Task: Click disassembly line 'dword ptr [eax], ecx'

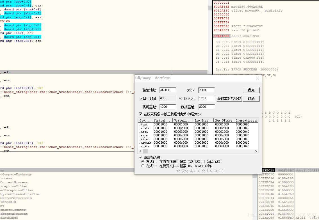Action: pyautogui.click(x=17, y=33)
